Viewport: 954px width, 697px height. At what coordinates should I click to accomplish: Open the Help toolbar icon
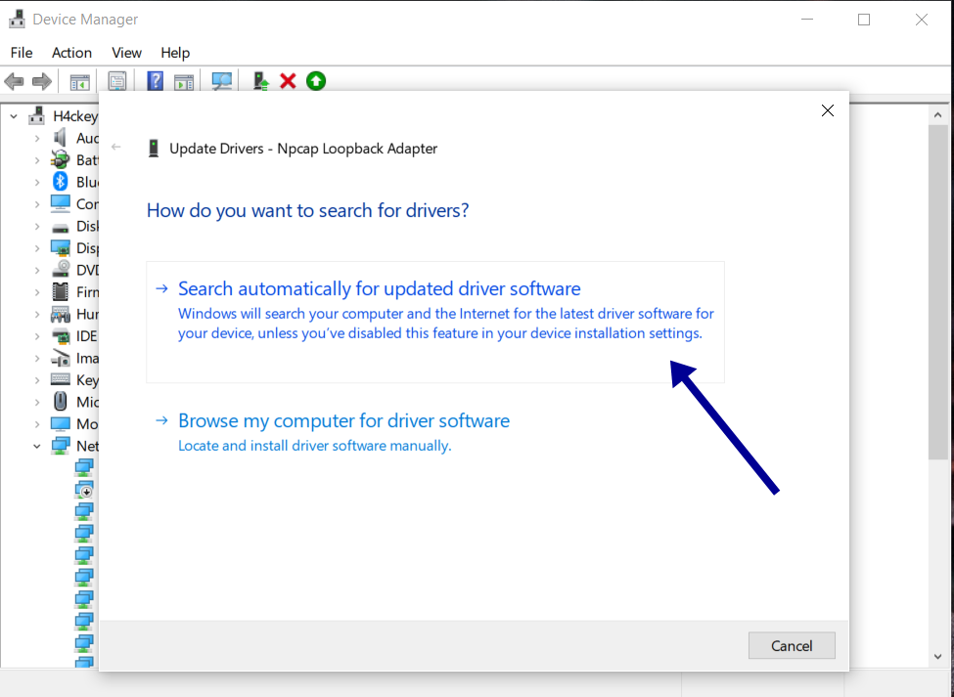155,80
